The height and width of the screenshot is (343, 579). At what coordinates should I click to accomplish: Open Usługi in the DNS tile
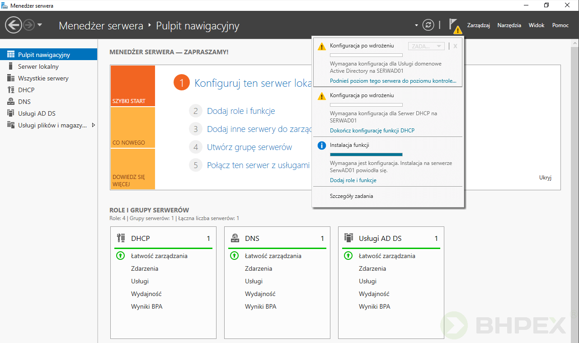tap(254, 281)
